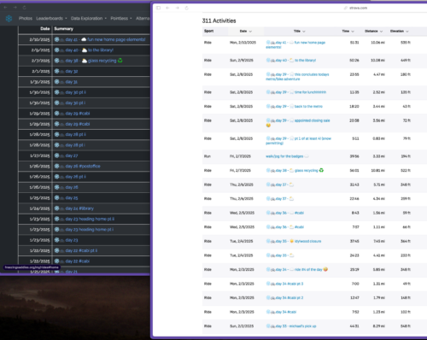This screenshot has height=340, width=427.
Task: Open 'walk/jog for the badges' activity link
Action: pos(284,156)
